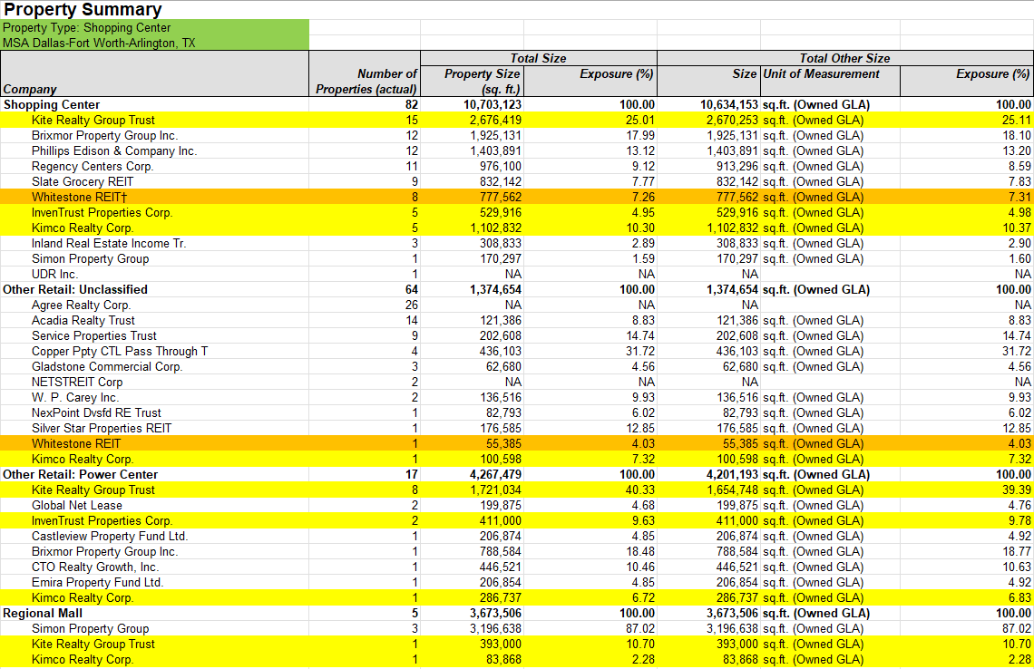Image resolution: width=1034 pixels, height=669 pixels.
Task: Click the Number of Properties (actual) header
Action: (366, 82)
